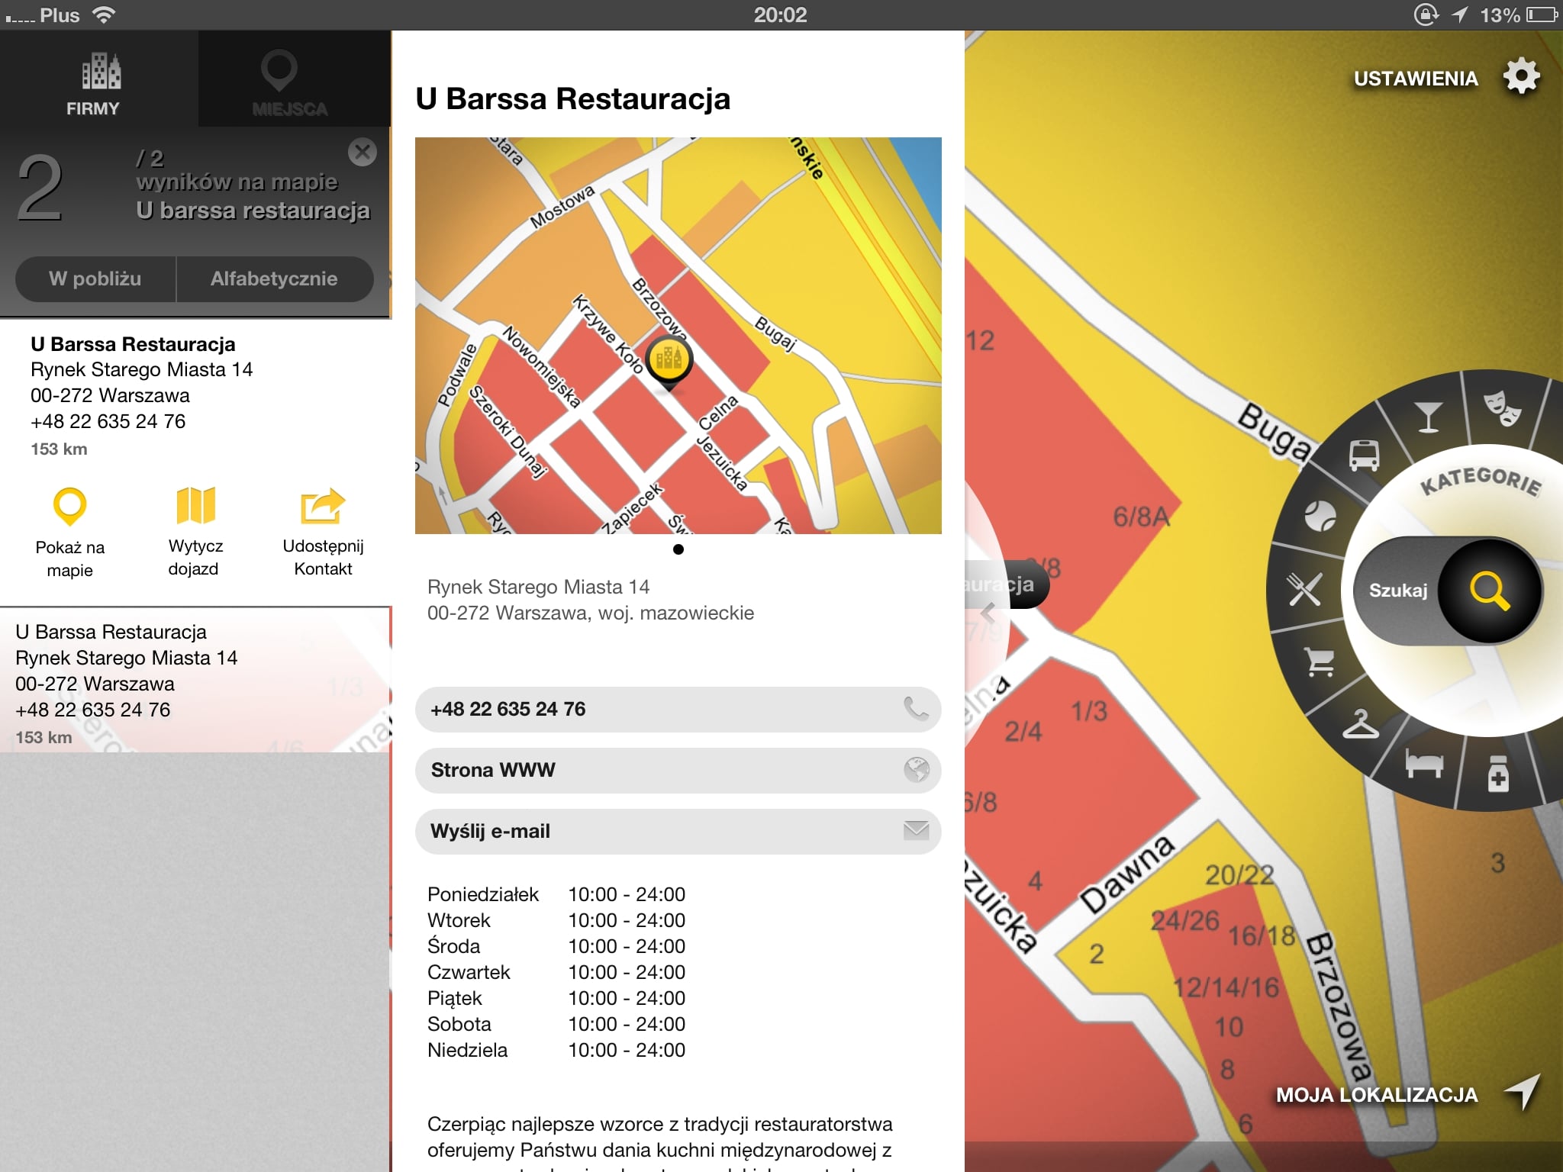Tap the Wyślij e-mail button
This screenshot has width=1563, height=1172.
[x=678, y=832]
